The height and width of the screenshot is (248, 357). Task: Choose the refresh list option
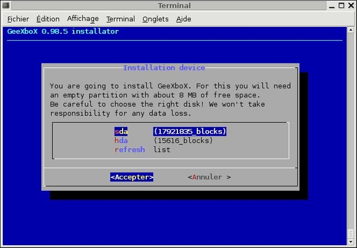click(x=142, y=150)
